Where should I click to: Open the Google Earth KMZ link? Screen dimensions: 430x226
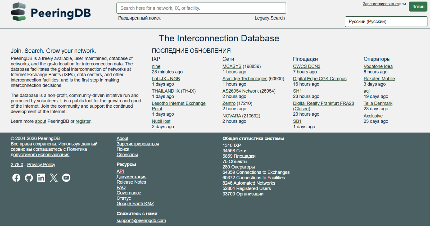click(x=135, y=204)
